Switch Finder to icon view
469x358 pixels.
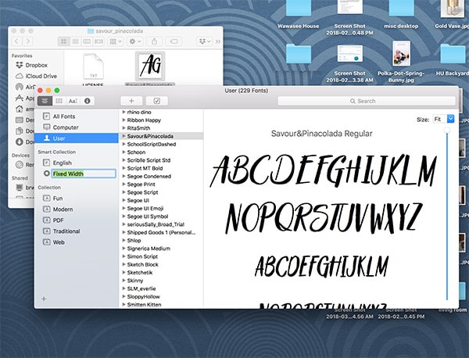pyautogui.click(x=64, y=41)
